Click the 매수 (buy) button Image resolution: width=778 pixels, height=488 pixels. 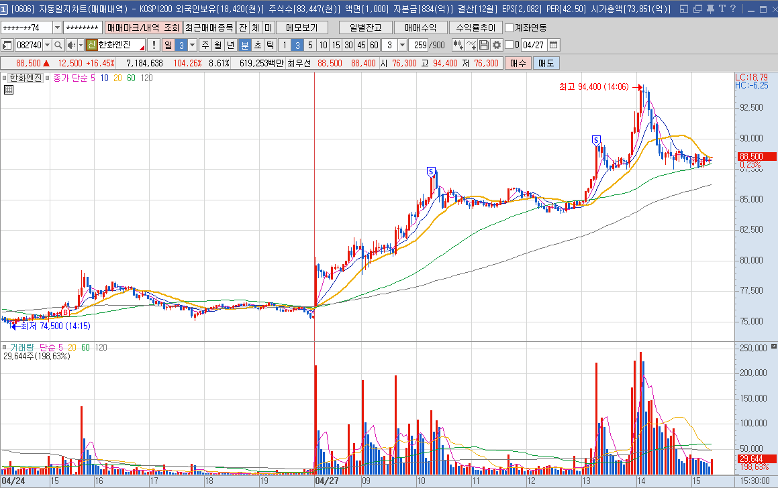point(518,63)
